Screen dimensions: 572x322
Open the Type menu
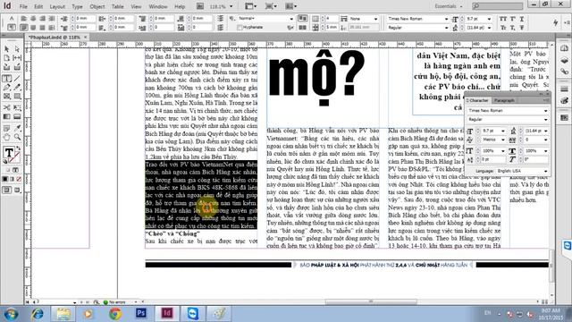tap(77, 6)
